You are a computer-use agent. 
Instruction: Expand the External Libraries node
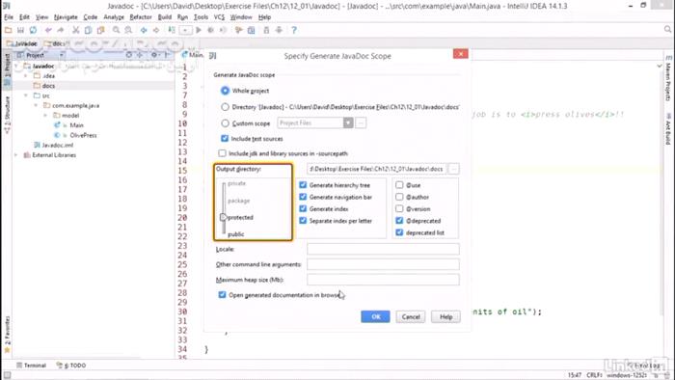[16, 155]
